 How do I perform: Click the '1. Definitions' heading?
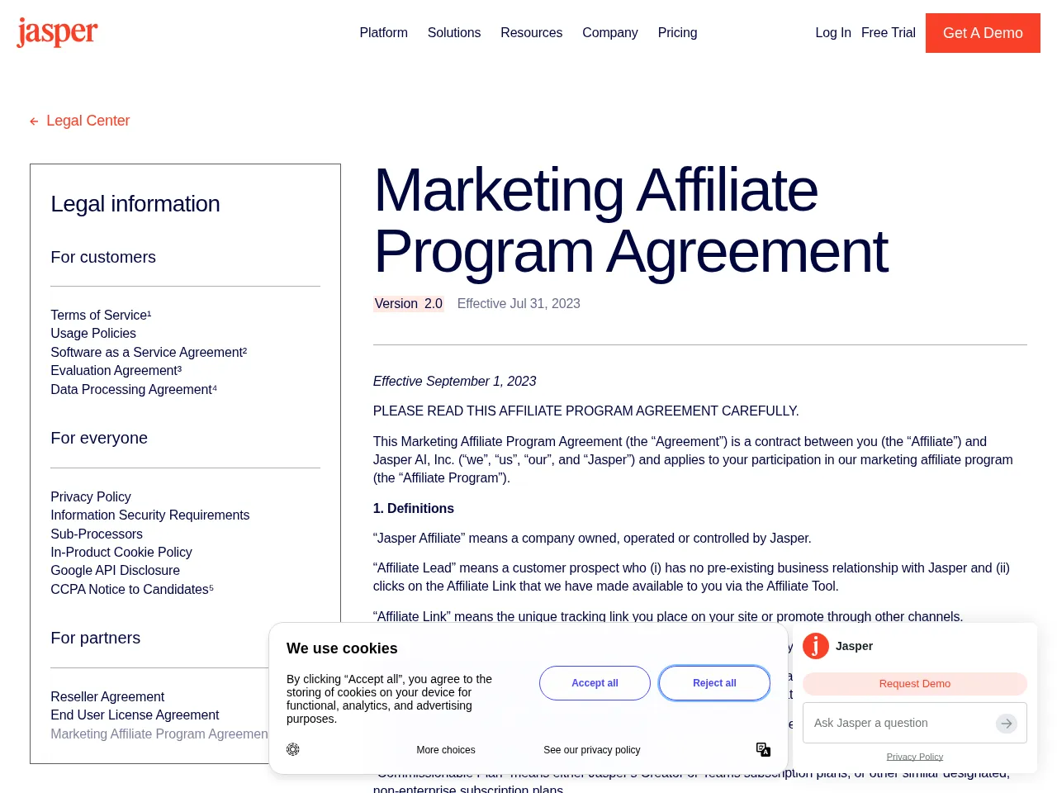pos(414,508)
